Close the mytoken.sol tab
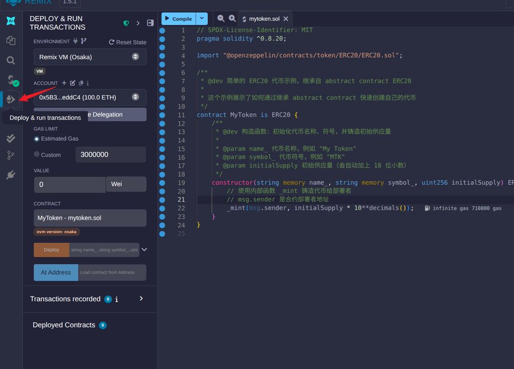514x369 pixels. pyautogui.click(x=286, y=19)
